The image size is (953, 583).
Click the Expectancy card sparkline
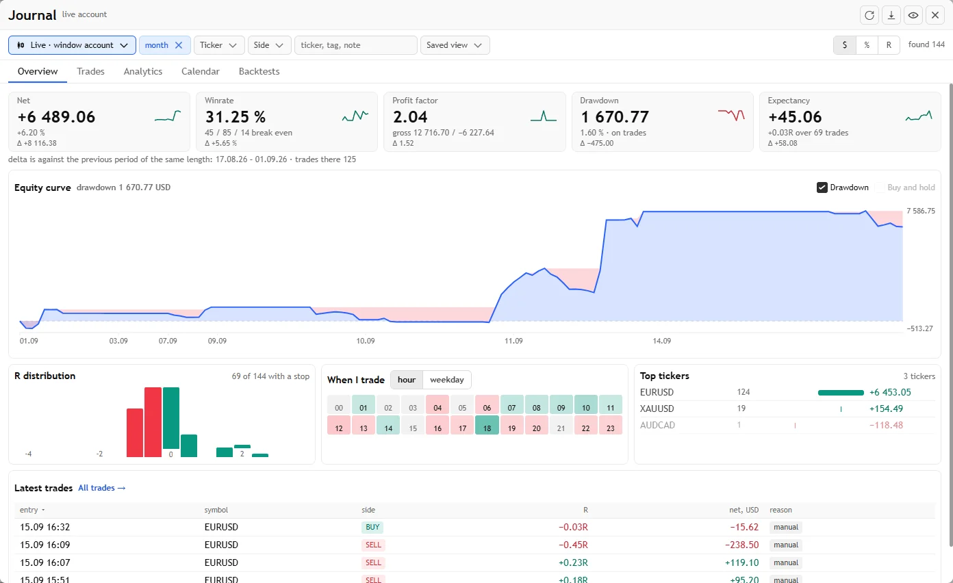[919, 116]
